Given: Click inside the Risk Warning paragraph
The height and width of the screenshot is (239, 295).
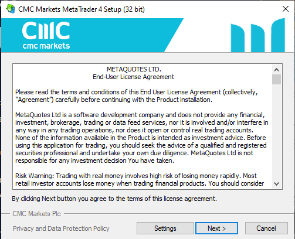Looking at the screenshot, I should pyautogui.click(x=140, y=180).
